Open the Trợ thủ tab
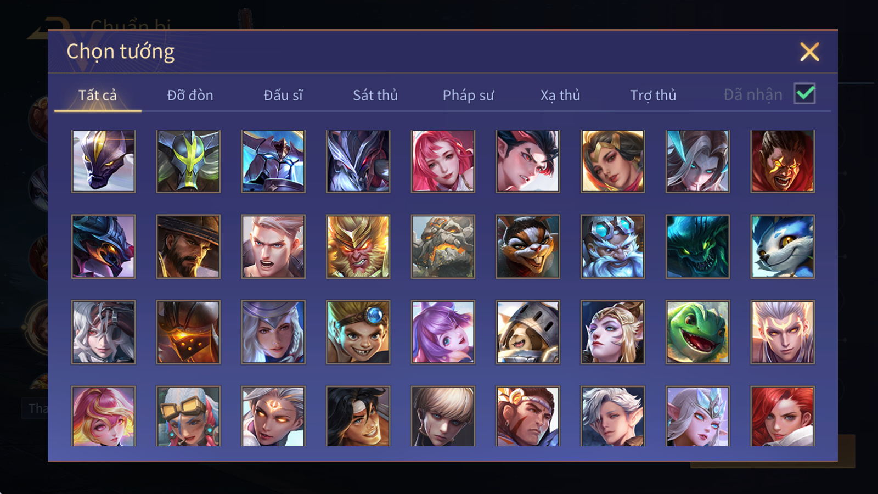The image size is (878, 494). pos(653,95)
